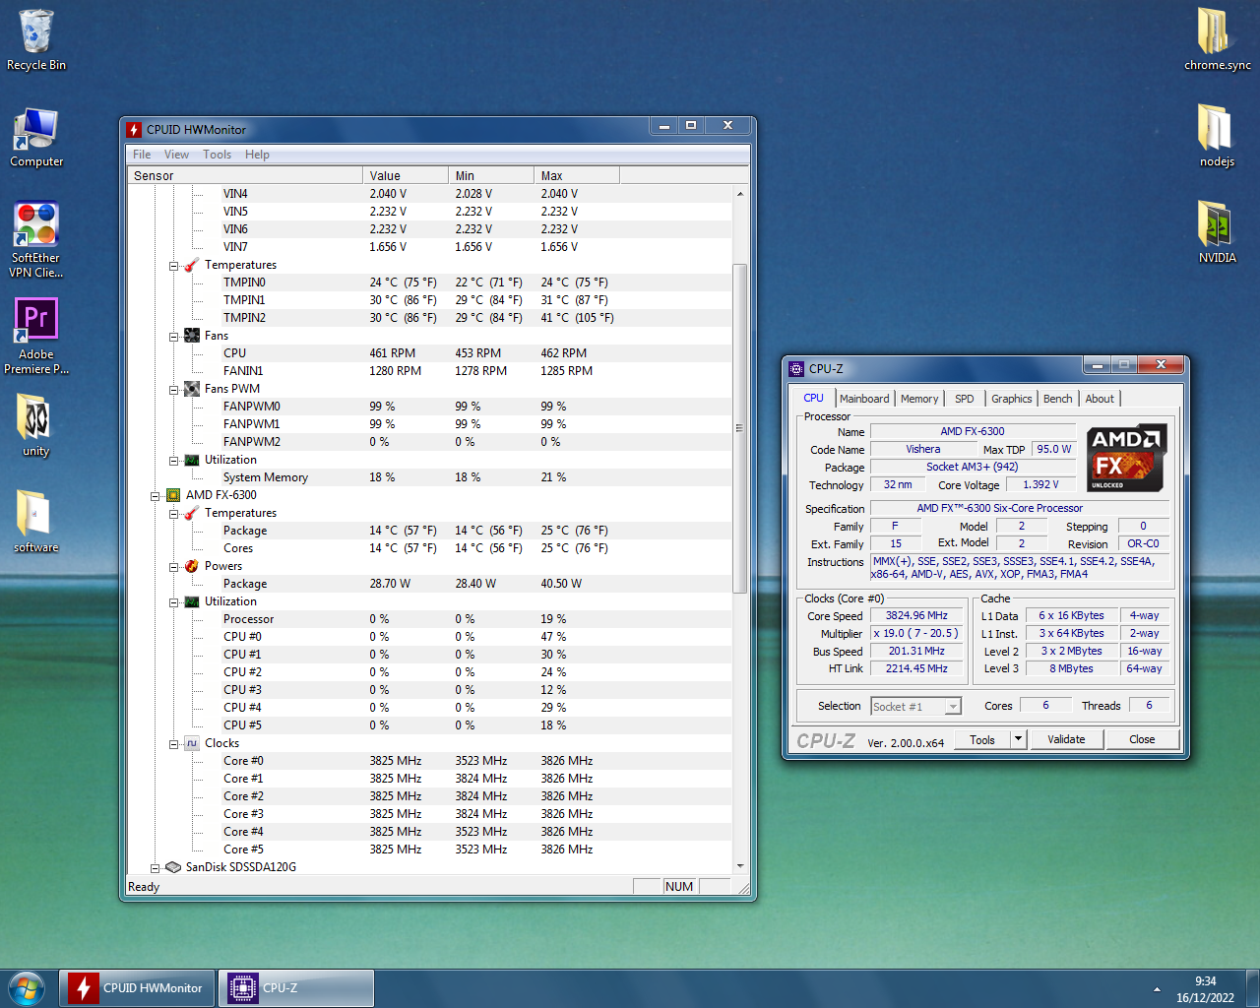Collapse the AMD FX-6300 tree node

click(x=155, y=496)
